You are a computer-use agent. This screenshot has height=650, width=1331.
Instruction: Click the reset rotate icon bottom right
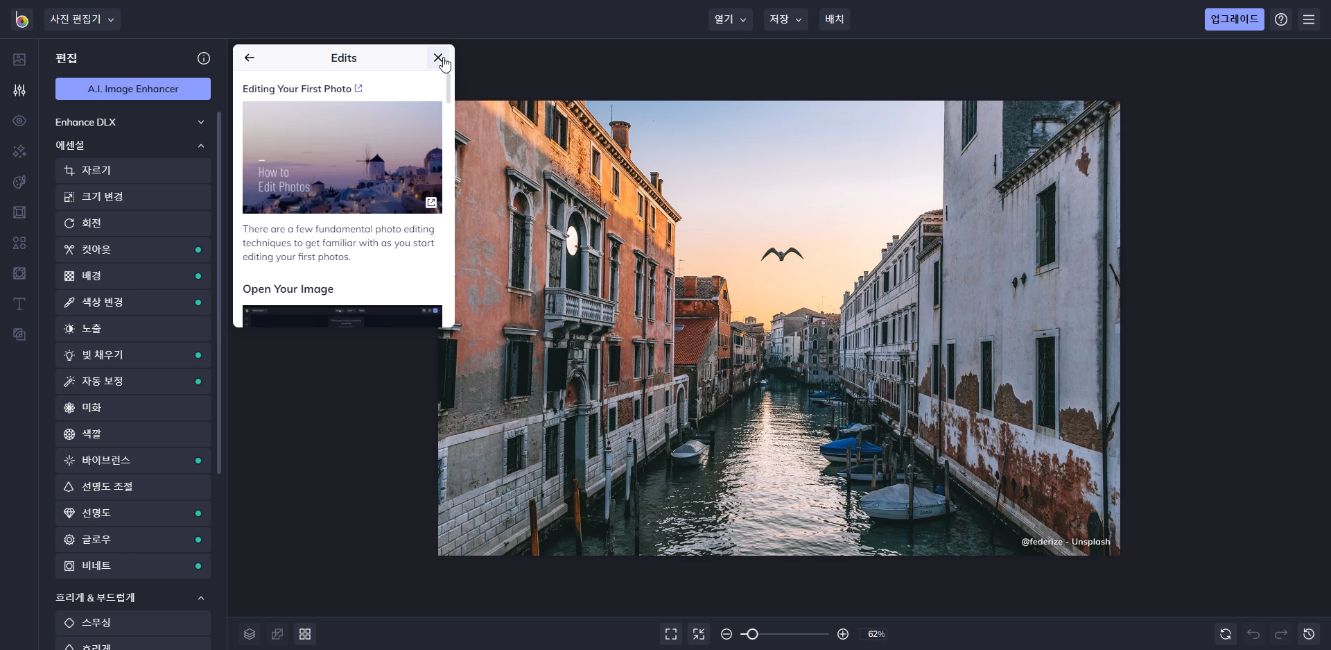[1226, 634]
